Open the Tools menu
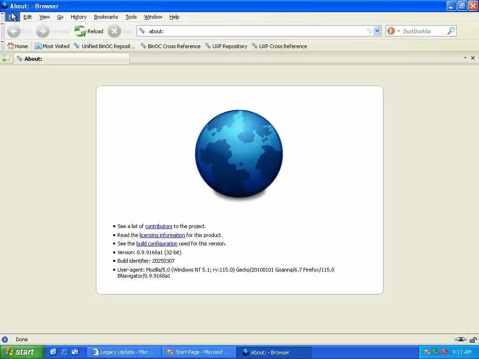This screenshot has height=359, width=479. [131, 17]
